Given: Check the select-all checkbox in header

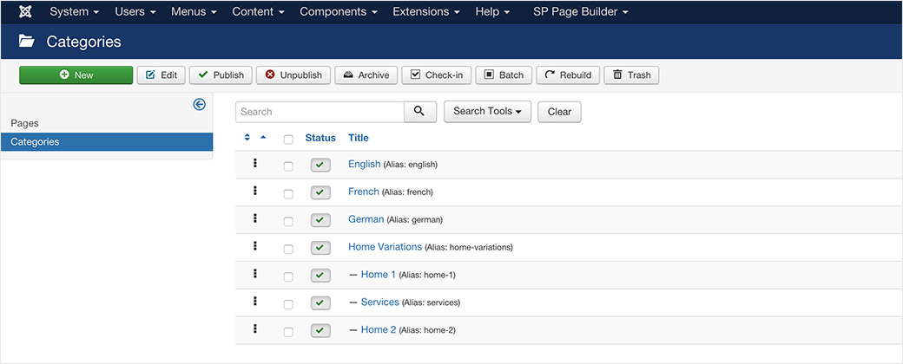Looking at the screenshot, I should [x=288, y=139].
